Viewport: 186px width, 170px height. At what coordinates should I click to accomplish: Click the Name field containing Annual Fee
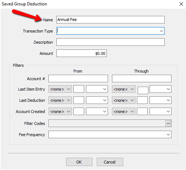click(x=111, y=19)
